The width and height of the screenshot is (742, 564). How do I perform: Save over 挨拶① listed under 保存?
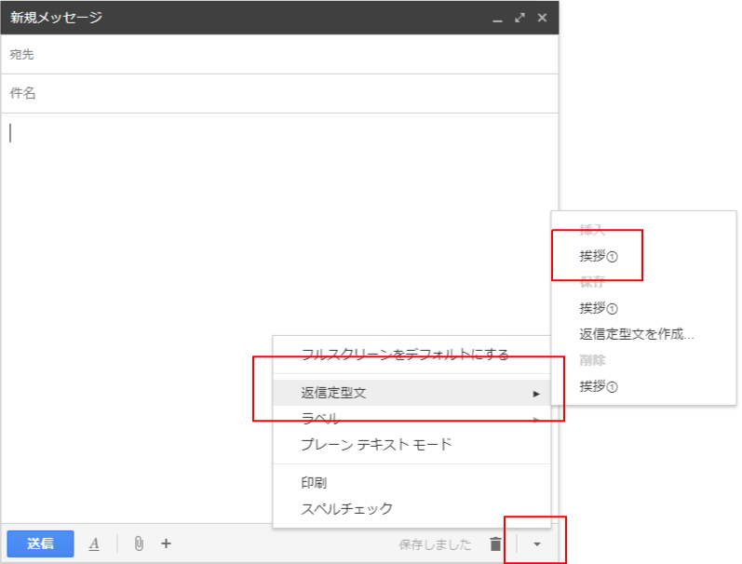coord(599,308)
